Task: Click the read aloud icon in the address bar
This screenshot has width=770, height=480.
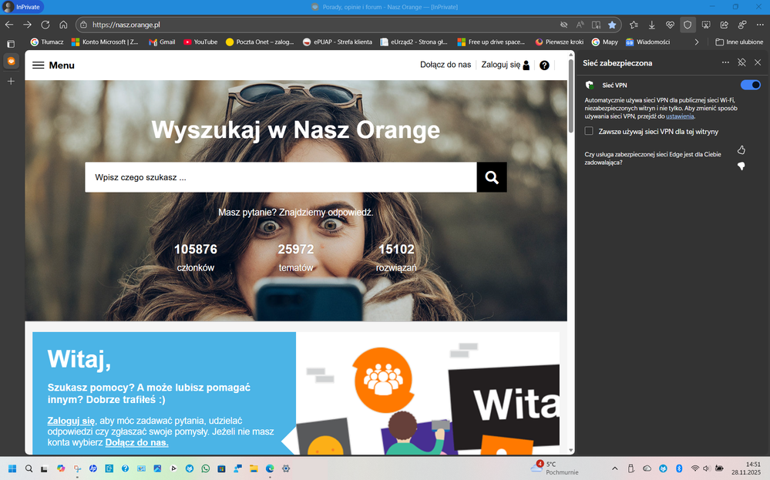Action: [580, 24]
